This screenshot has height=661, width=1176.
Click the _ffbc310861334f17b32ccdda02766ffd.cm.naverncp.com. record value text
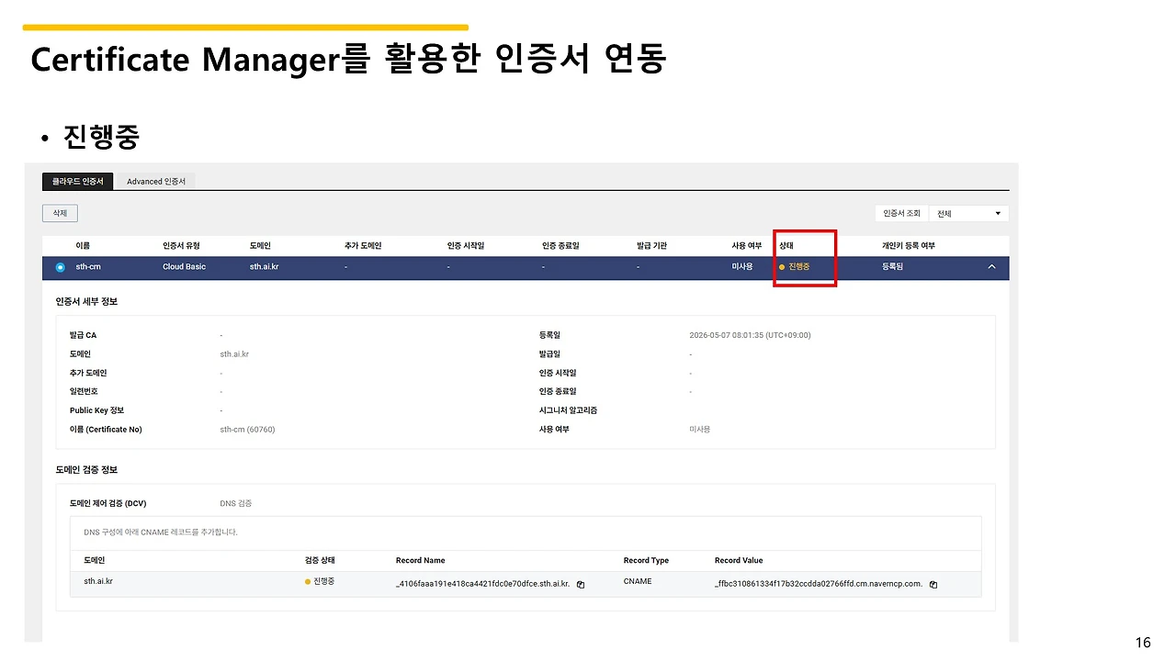[819, 584]
